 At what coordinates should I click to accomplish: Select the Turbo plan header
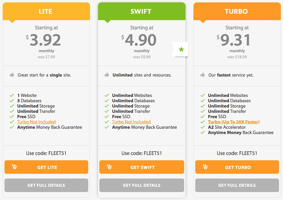(237, 12)
